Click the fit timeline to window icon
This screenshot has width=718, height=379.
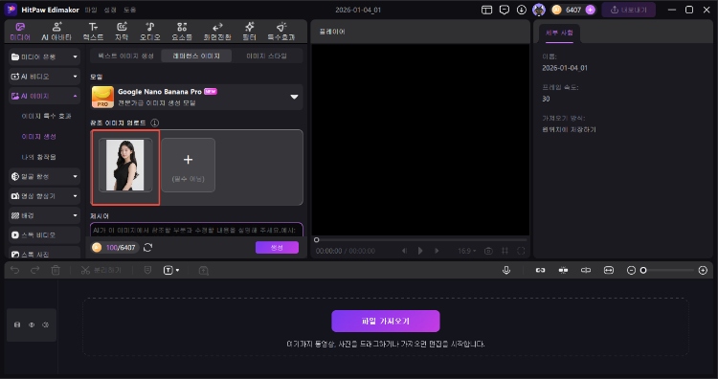609,271
